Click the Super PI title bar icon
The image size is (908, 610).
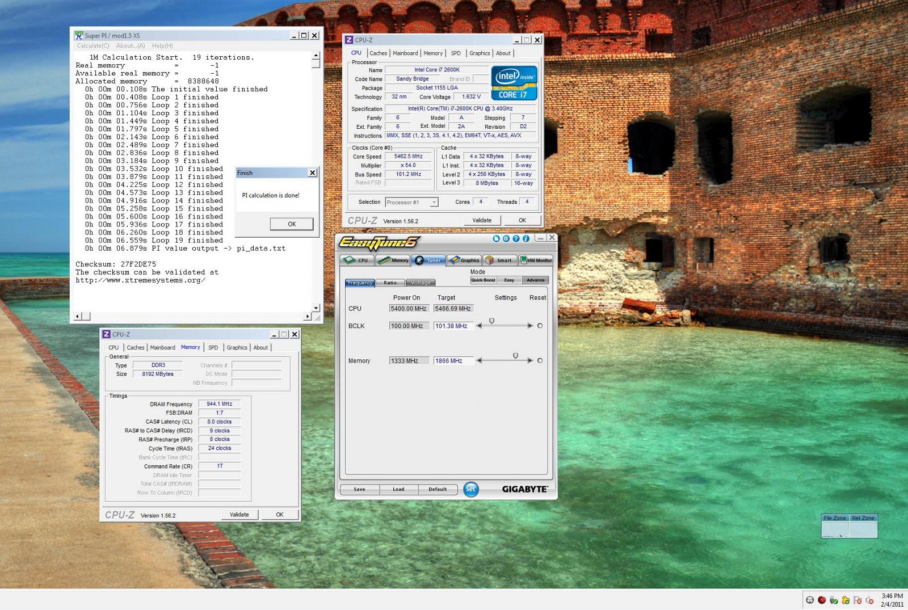point(79,35)
